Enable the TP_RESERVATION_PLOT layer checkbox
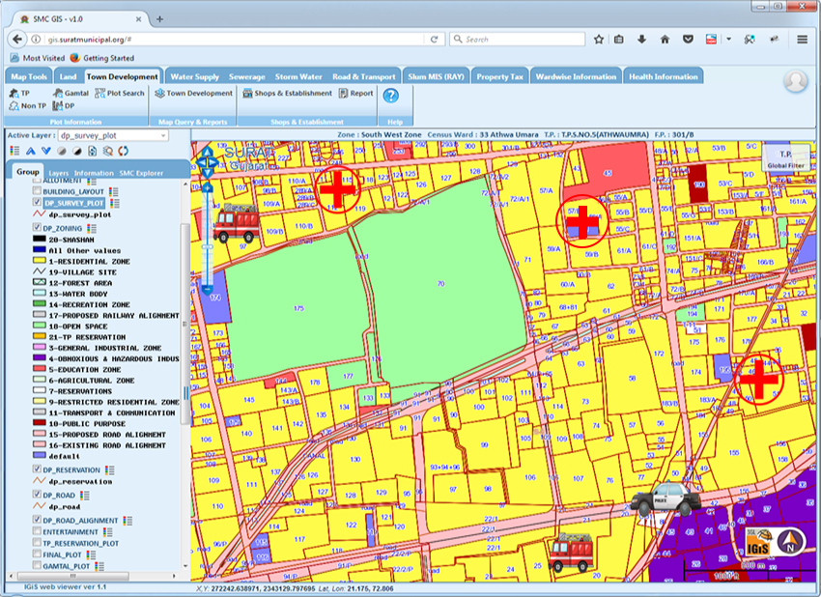 click(37, 542)
